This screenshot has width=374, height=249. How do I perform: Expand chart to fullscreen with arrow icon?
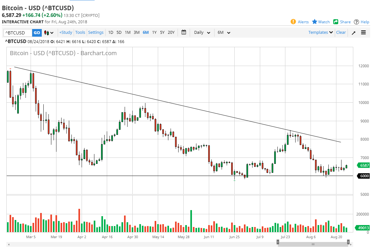click(353, 33)
